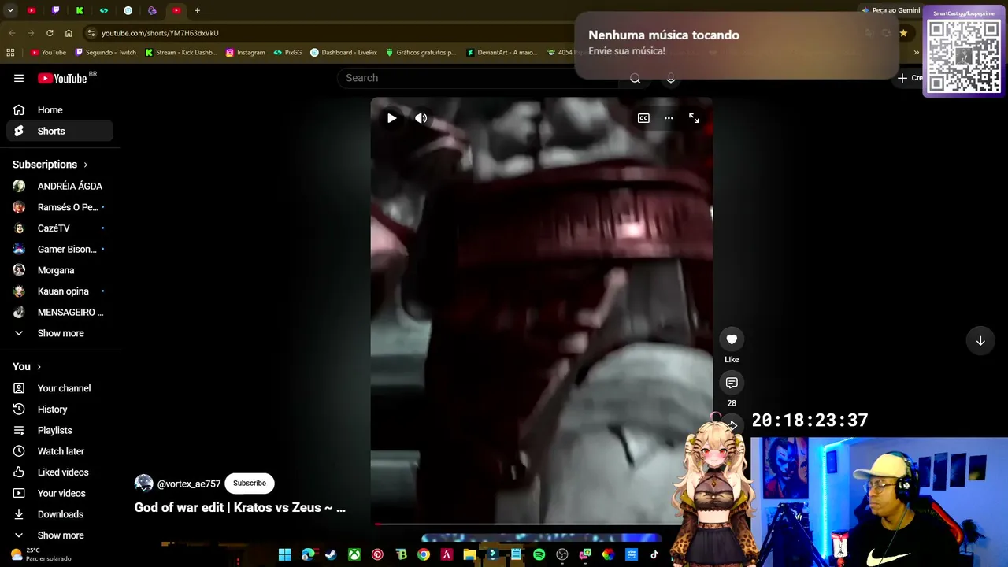Mute the Shorts video volume
This screenshot has width=1008, height=567.
pyautogui.click(x=421, y=118)
